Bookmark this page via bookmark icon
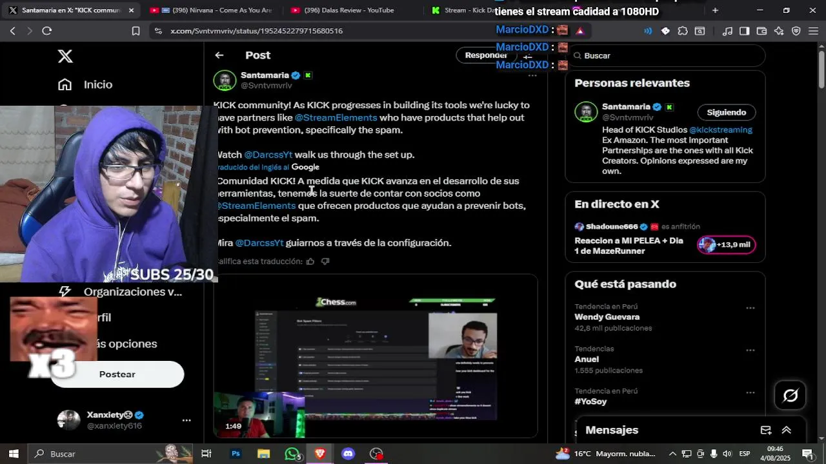The width and height of the screenshot is (826, 464). pyautogui.click(x=136, y=30)
